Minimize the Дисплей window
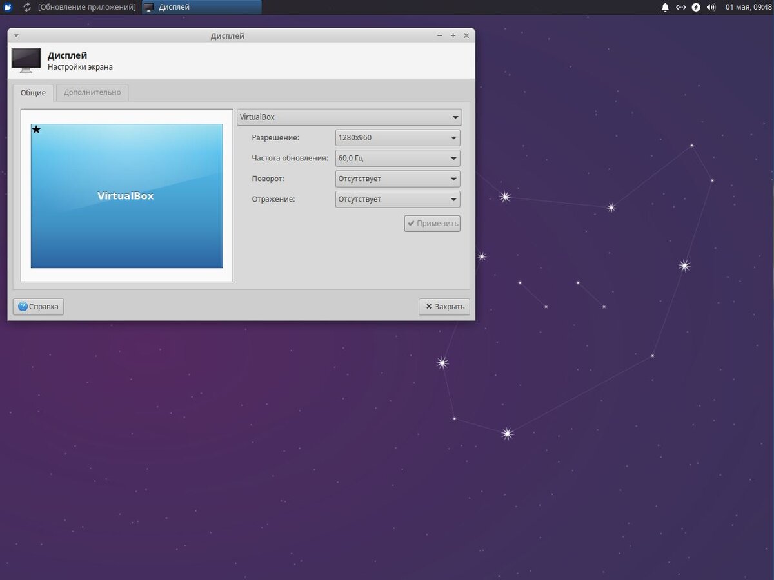Screen dimensions: 774x580 click(440, 36)
